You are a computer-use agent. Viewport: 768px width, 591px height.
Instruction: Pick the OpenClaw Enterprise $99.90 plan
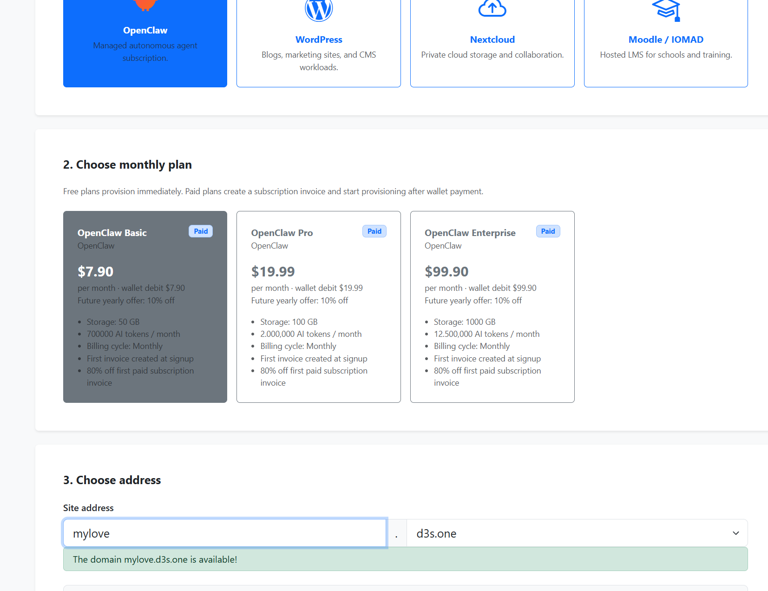[x=492, y=307]
